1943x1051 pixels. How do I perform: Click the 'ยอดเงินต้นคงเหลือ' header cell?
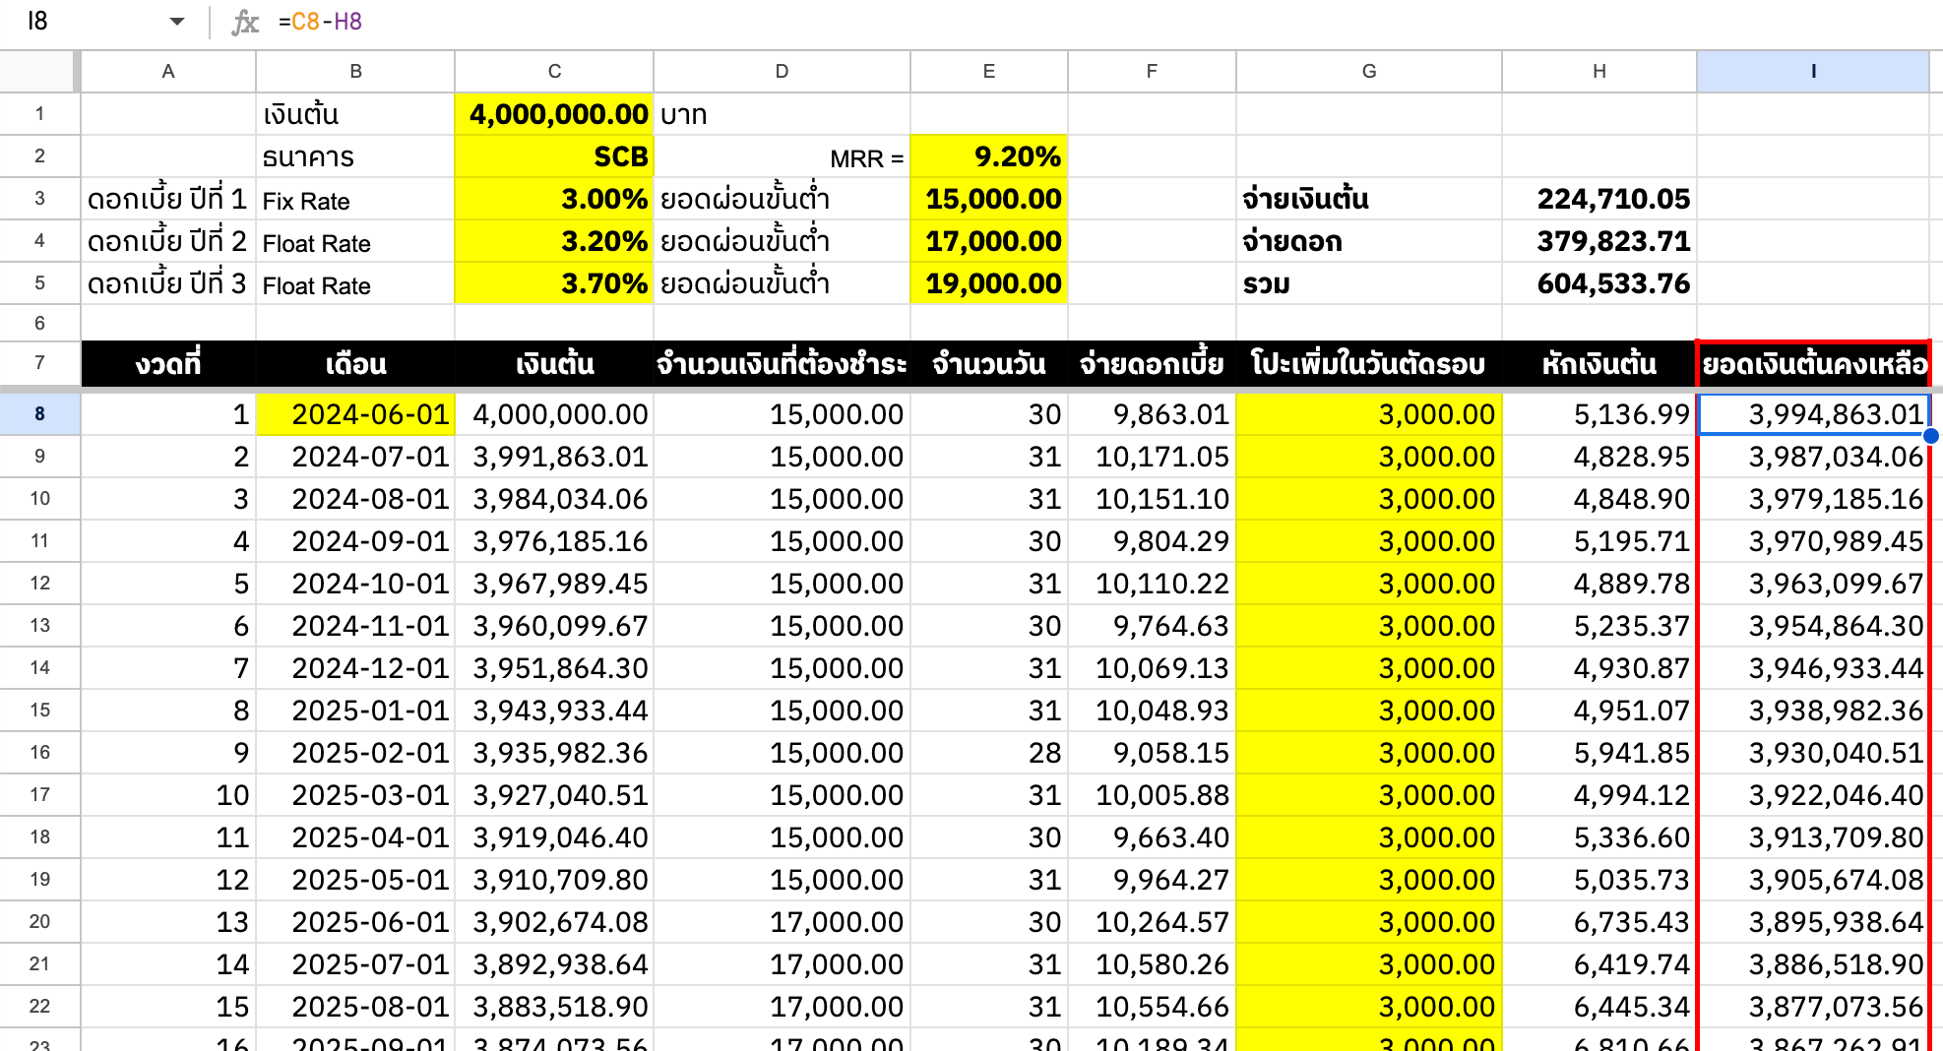[1813, 364]
